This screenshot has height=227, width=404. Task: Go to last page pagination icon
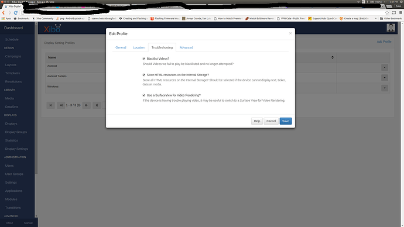pos(97,105)
